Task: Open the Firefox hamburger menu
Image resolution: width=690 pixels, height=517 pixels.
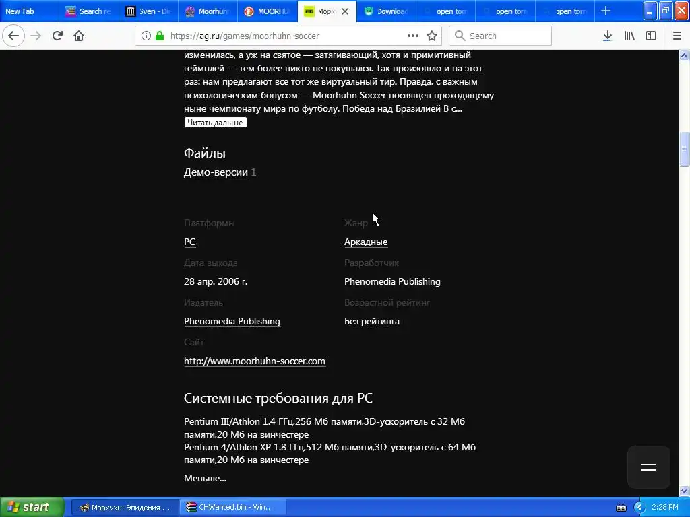Action: pos(677,36)
